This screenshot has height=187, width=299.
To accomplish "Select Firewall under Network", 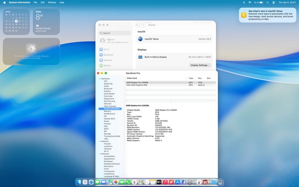I will click(x=107, y=144).
